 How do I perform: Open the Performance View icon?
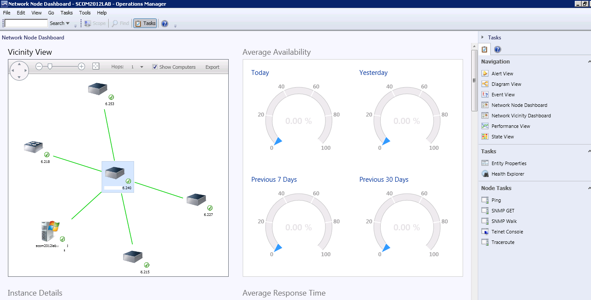click(485, 126)
